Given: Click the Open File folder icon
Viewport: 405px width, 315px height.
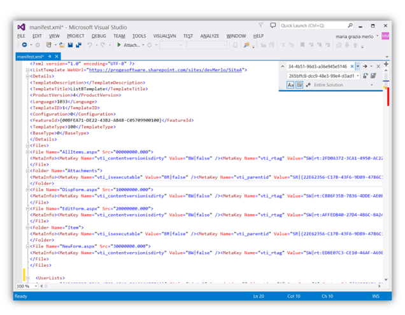Looking at the screenshot, I should click(x=62, y=45).
